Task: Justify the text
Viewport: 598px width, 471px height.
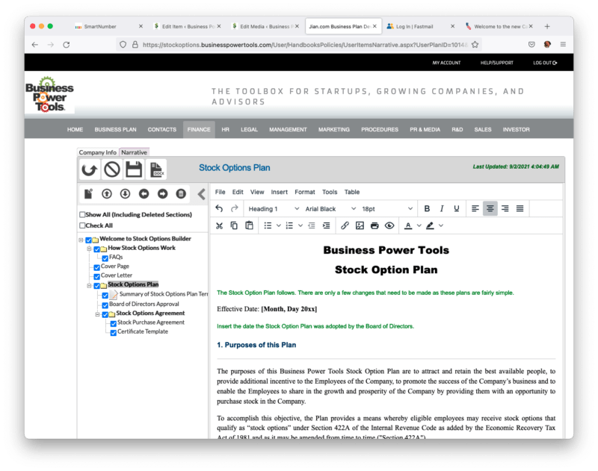Action: tap(520, 209)
